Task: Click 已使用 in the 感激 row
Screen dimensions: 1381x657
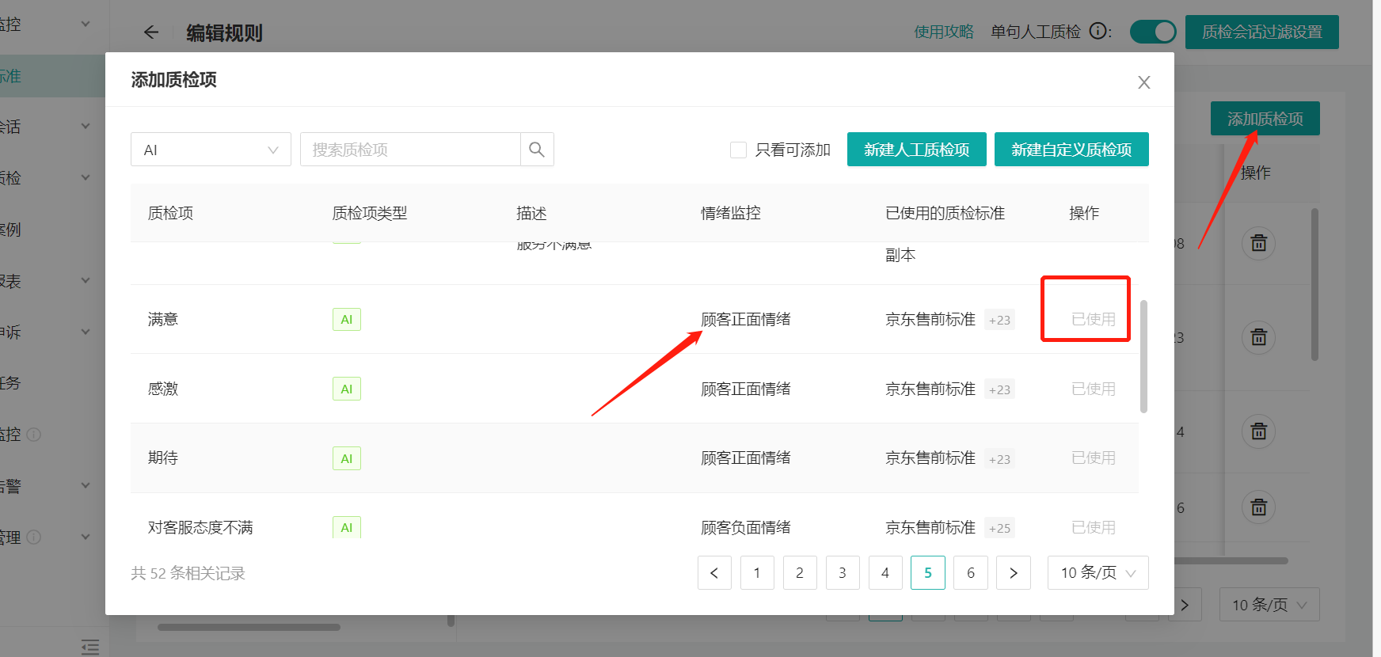Action: 1094,389
